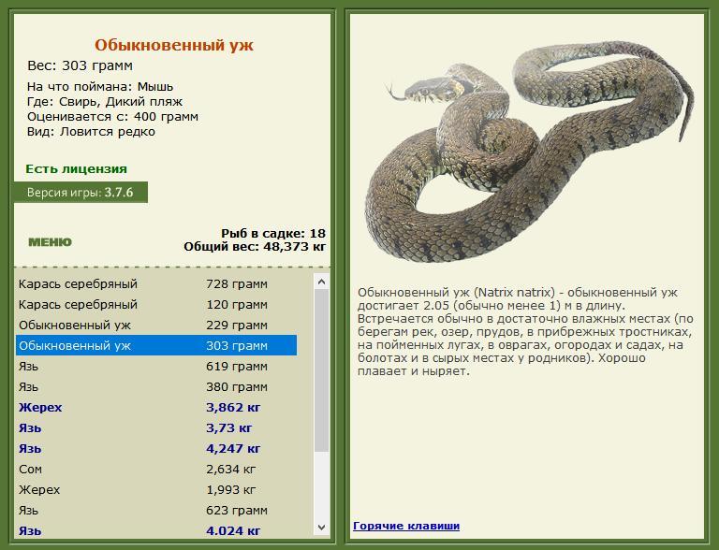Click the Общий вес: 48,373 кг text

pos(255,247)
